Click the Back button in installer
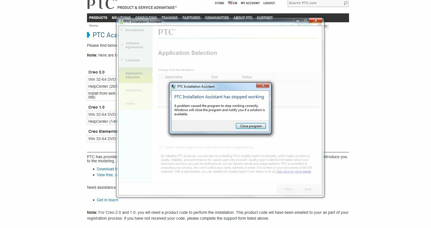431x228 pixels. coord(287,189)
